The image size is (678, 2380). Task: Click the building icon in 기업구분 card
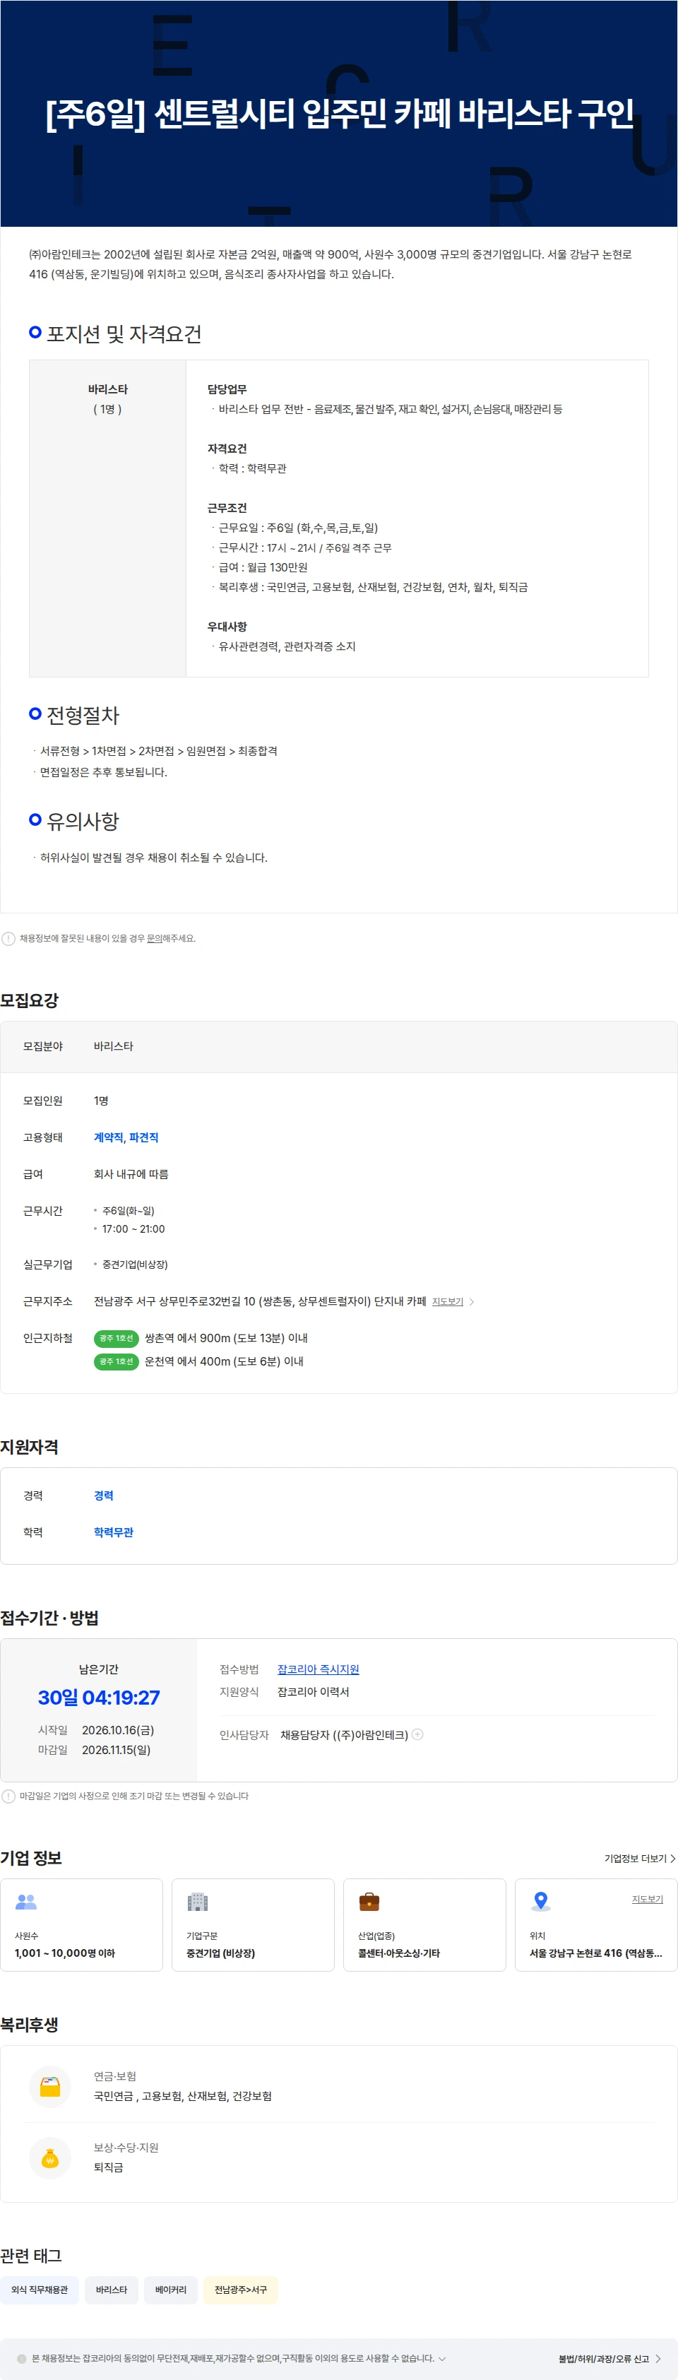click(x=198, y=1902)
